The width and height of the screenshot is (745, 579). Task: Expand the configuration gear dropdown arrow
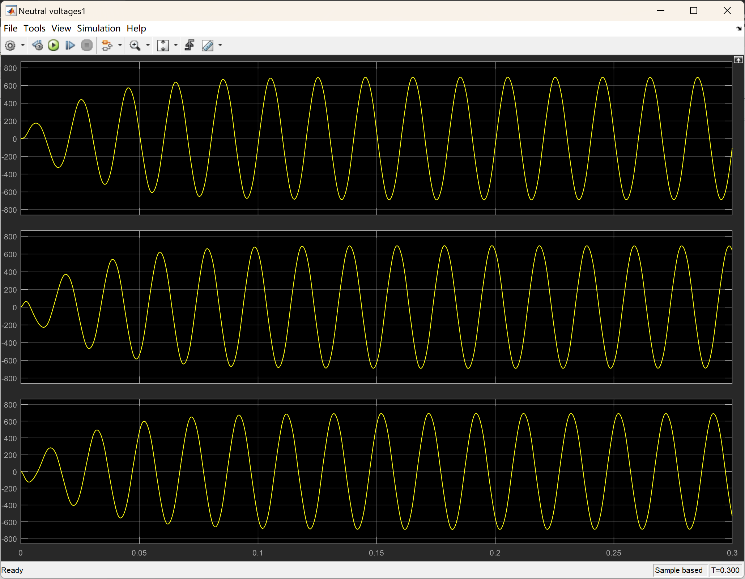point(22,46)
